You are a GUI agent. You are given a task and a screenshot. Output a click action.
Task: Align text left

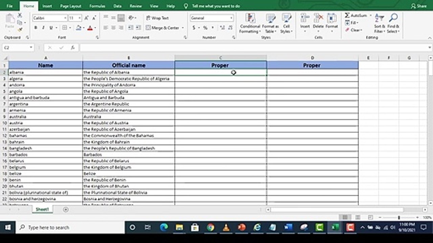(x=106, y=28)
